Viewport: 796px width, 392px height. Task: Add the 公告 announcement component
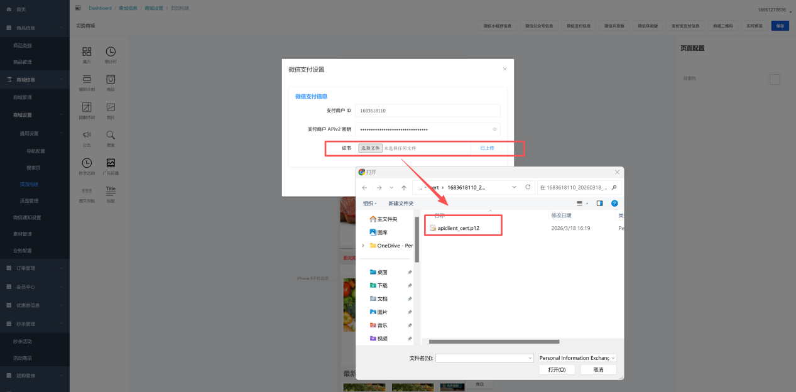tap(87, 135)
